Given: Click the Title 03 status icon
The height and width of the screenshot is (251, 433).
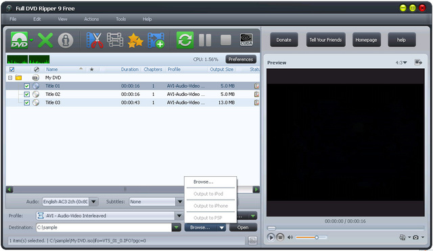Looking at the screenshot, I should pos(257,103).
